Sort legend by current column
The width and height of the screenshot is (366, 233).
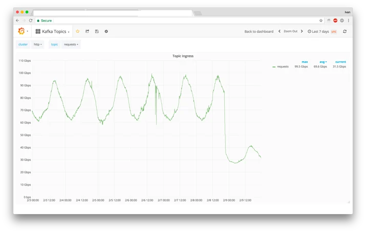point(340,62)
